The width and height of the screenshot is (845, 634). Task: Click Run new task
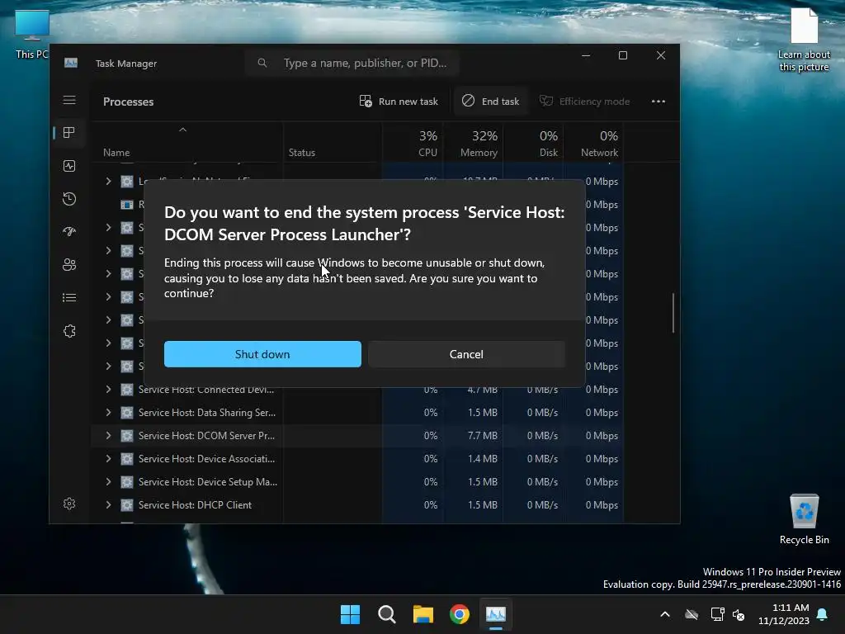pyautogui.click(x=399, y=102)
